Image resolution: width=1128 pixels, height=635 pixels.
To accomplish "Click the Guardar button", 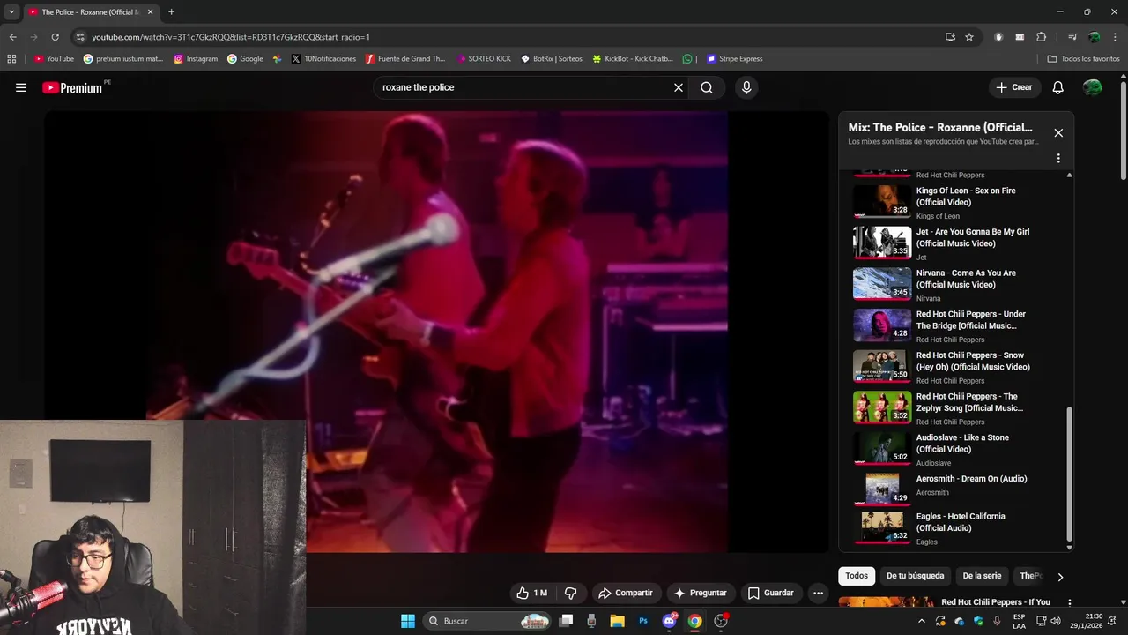I will (x=771, y=593).
